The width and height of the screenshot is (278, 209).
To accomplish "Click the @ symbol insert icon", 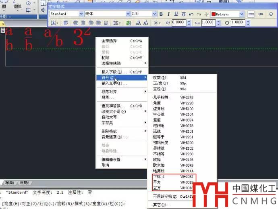I will click(156, 23).
